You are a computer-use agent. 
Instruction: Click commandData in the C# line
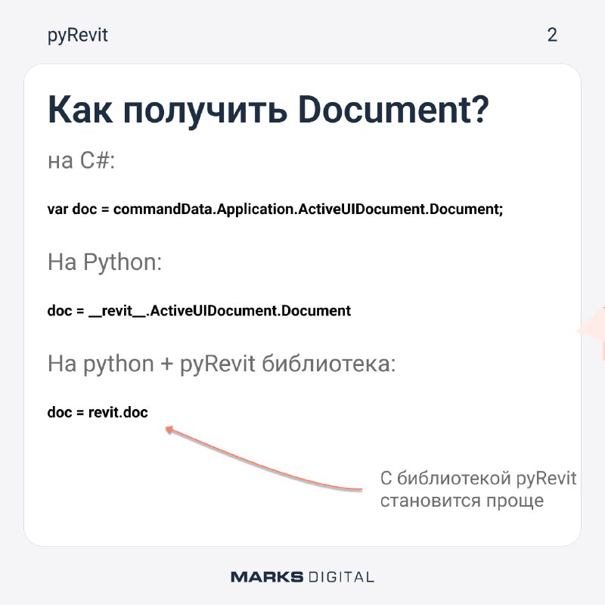(x=163, y=209)
